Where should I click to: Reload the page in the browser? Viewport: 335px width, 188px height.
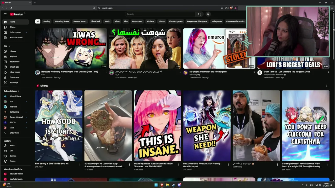tap(11, 8)
